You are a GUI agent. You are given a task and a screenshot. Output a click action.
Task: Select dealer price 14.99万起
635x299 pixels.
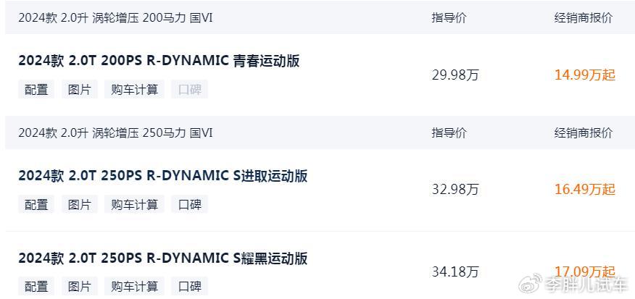coord(585,75)
